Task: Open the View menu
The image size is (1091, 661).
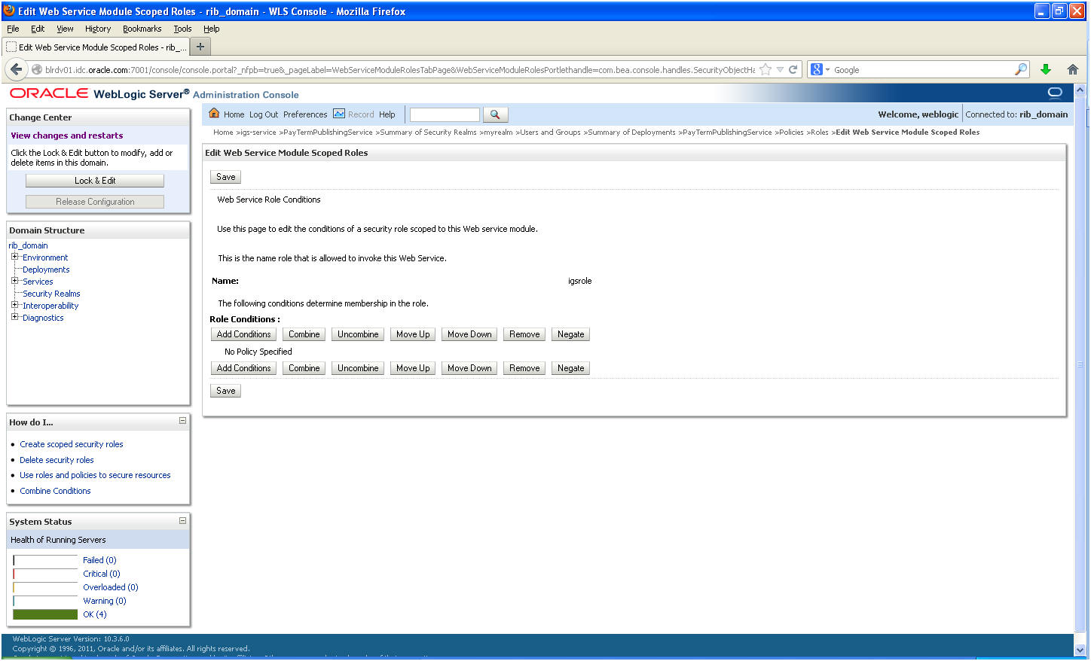Action: click(65, 29)
